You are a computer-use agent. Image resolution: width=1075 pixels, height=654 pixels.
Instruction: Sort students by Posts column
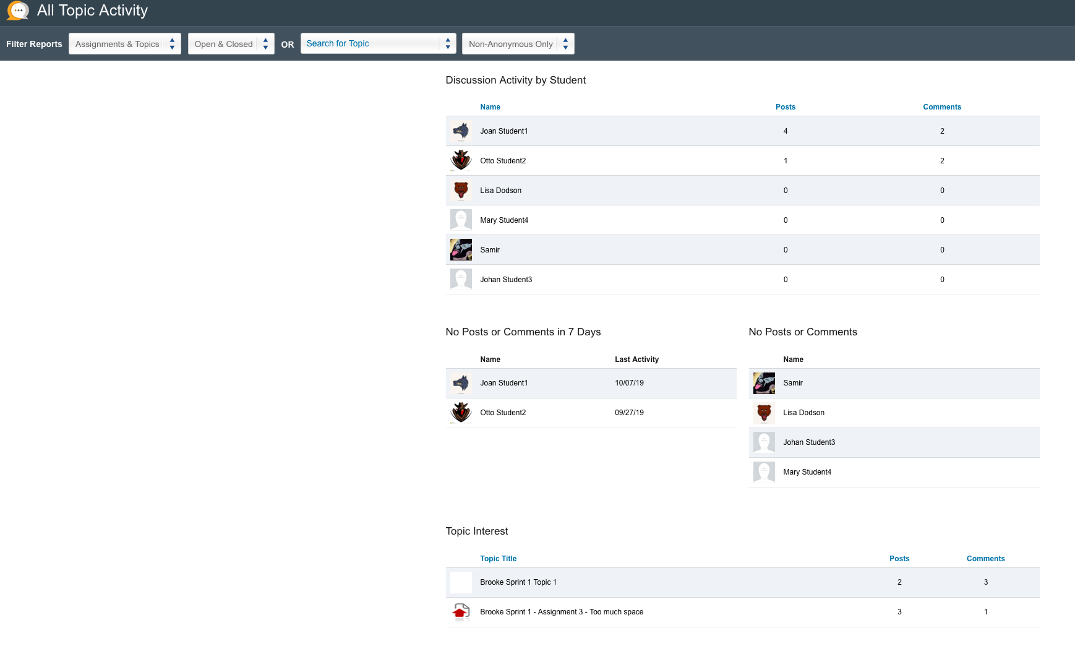tap(786, 107)
